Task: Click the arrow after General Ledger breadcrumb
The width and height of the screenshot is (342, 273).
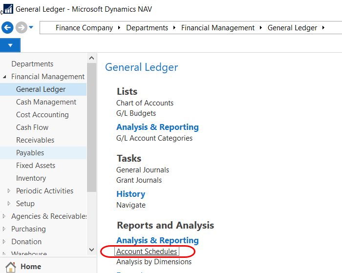Action: (x=323, y=28)
